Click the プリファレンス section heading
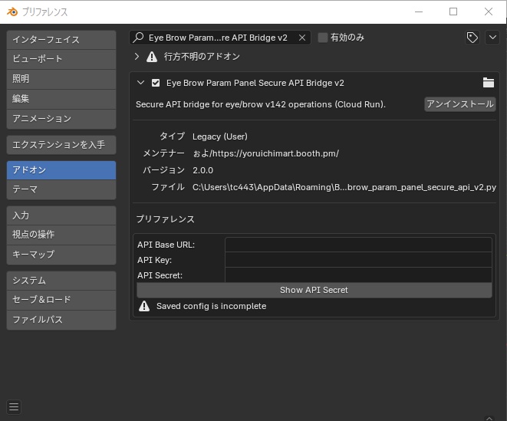The image size is (507, 421). tap(165, 219)
